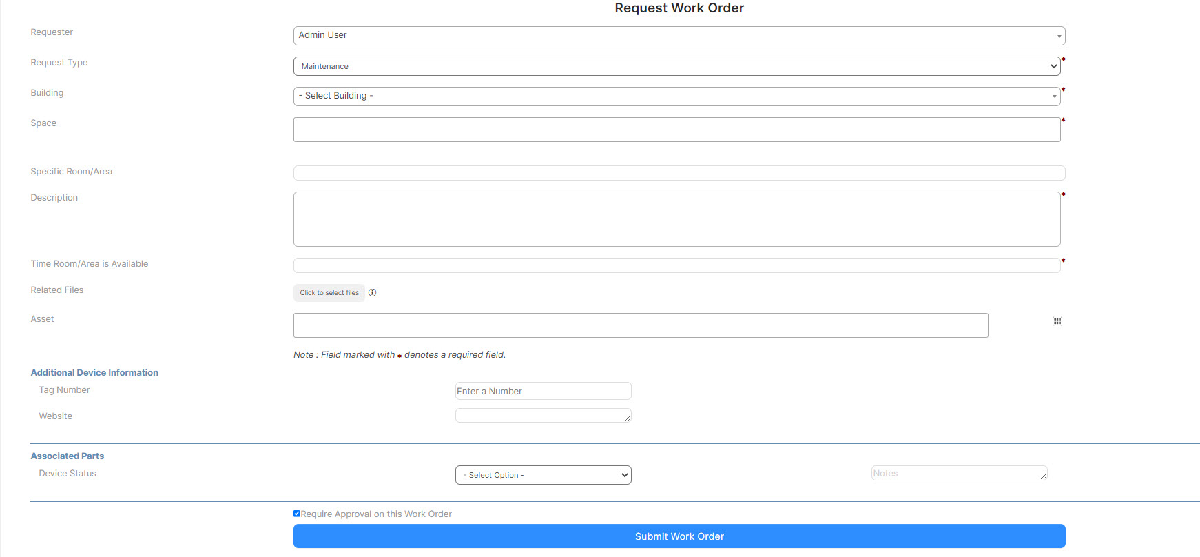
Task: Click the 'Related Files' label
Action: (57, 290)
